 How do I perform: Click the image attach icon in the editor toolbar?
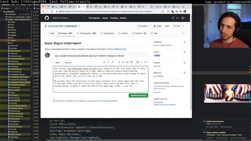138,62
